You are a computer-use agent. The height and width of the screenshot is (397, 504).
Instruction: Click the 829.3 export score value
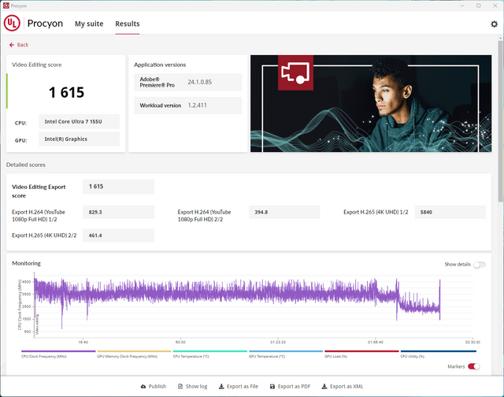[118, 212]
